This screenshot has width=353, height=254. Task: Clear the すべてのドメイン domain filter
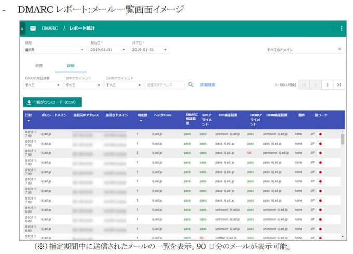coord(340,49)
